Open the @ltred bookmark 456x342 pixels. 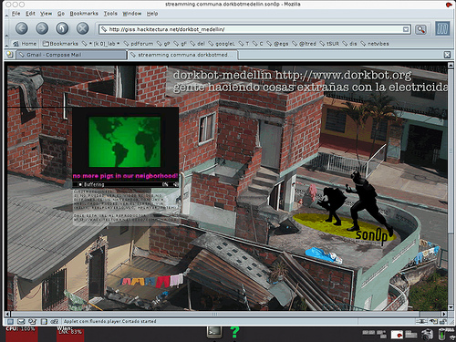(x=305, y=44)
